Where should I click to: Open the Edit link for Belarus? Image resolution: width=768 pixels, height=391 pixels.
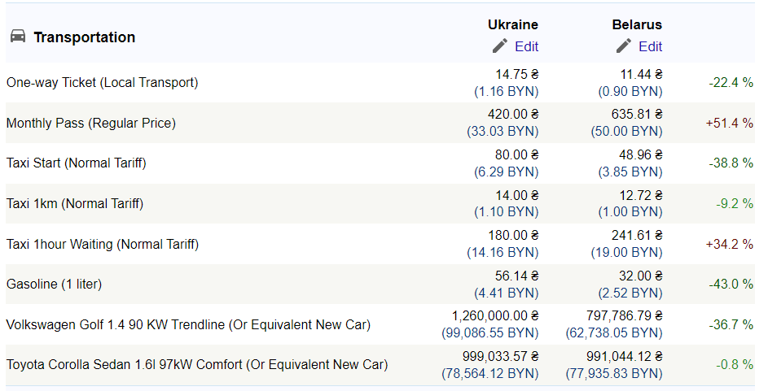click(651, 47)
